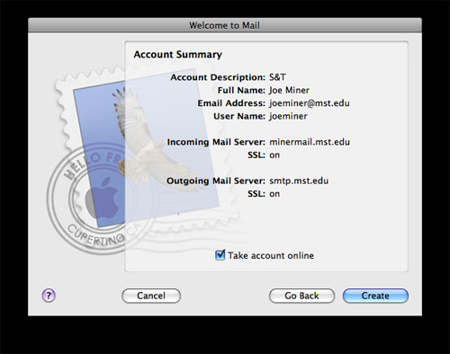The width and height of the screenshot is (450, 354).
Task: Click the Account Summary heading
Action: pyautogui.click(x=178, y=55)
